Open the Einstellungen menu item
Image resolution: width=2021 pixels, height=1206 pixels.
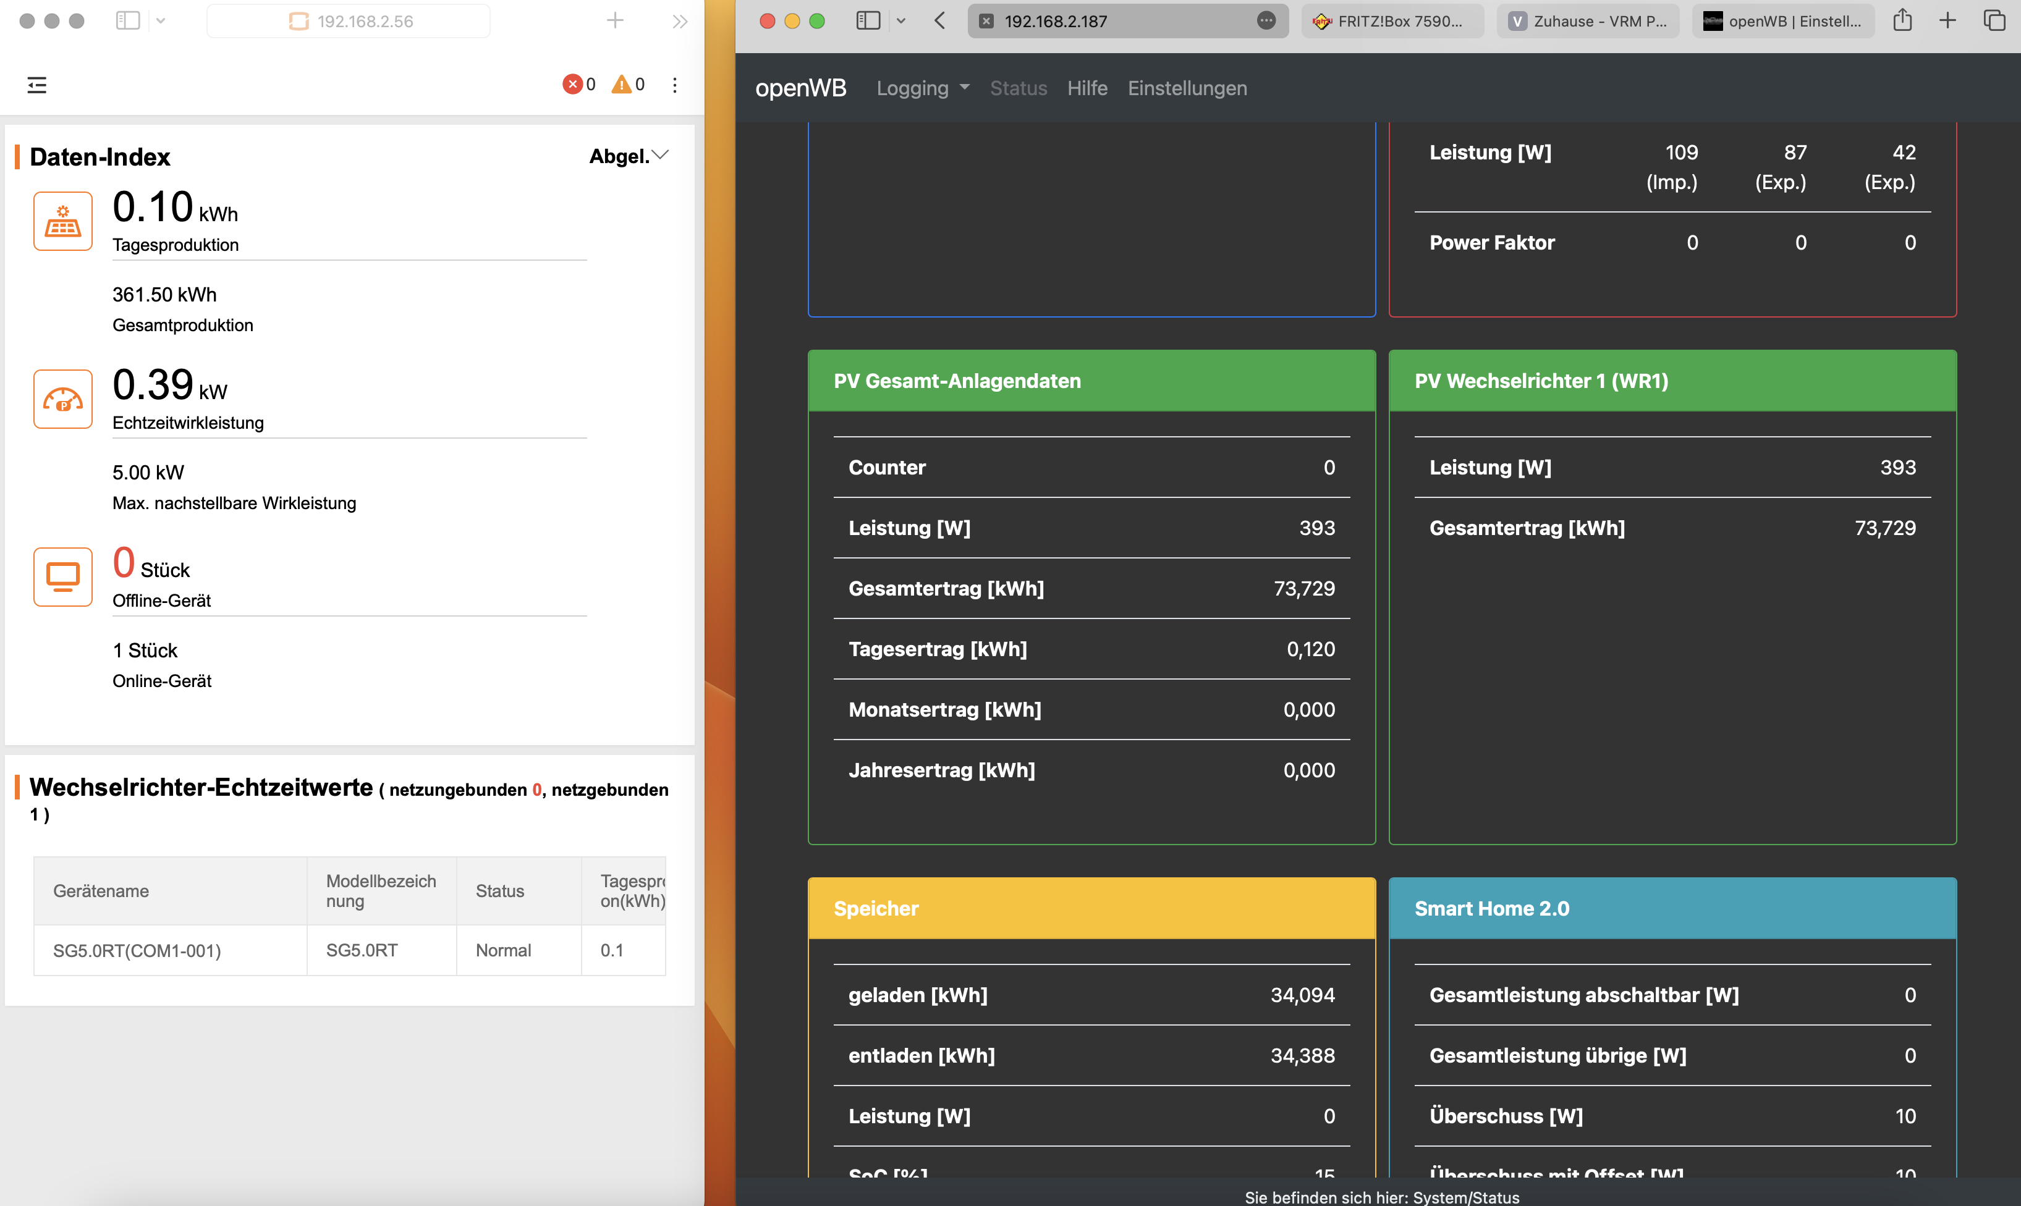pyautogui.click(x=1187, y=88)
